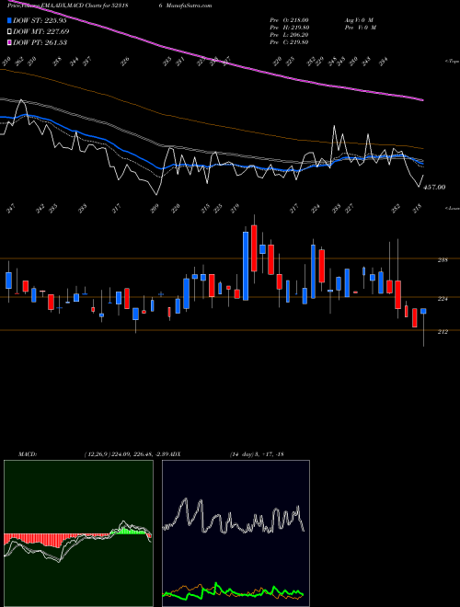This screenshot has width=460, height=607.
Task: Click the last blue candlestick with long wick
Action: pos(423,311)
